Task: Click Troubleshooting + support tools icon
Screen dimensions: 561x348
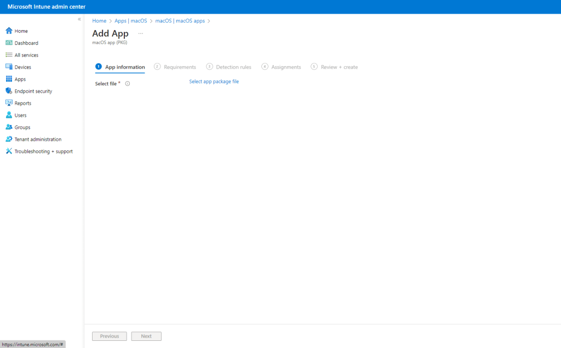Action: pos(9,152)
